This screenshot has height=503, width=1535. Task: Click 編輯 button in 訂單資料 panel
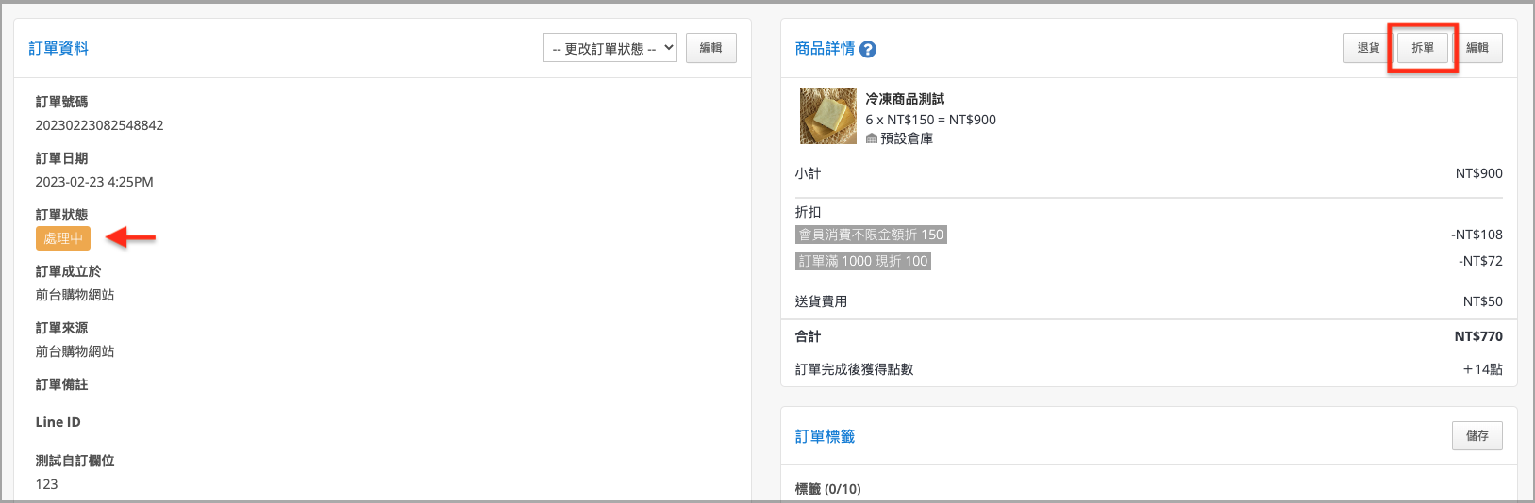pyautogui.click(x=711, y=48)
